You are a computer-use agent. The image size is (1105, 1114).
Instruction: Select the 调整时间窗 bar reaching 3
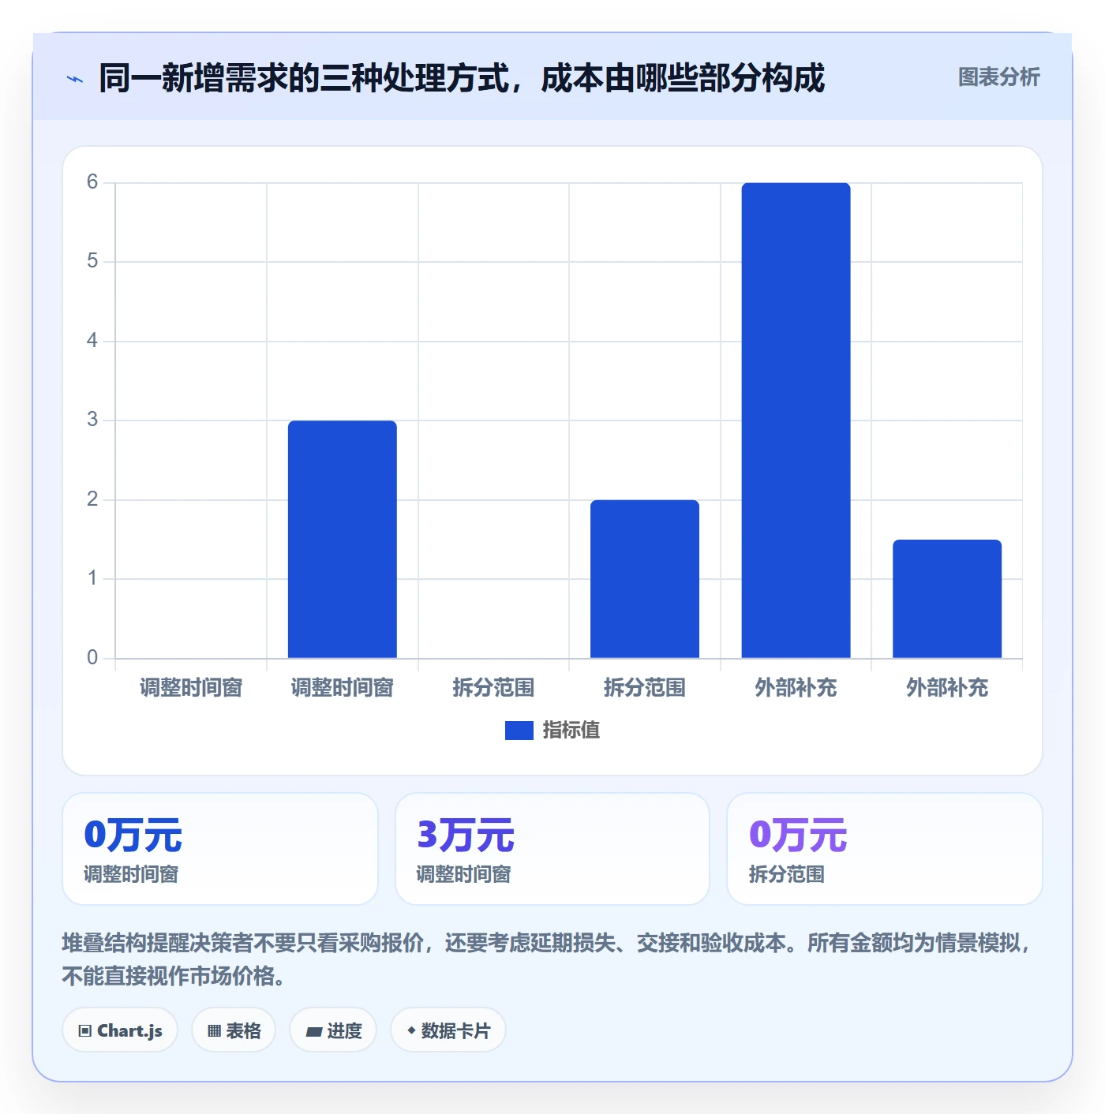pyautogui.click(x=343, y=540)
